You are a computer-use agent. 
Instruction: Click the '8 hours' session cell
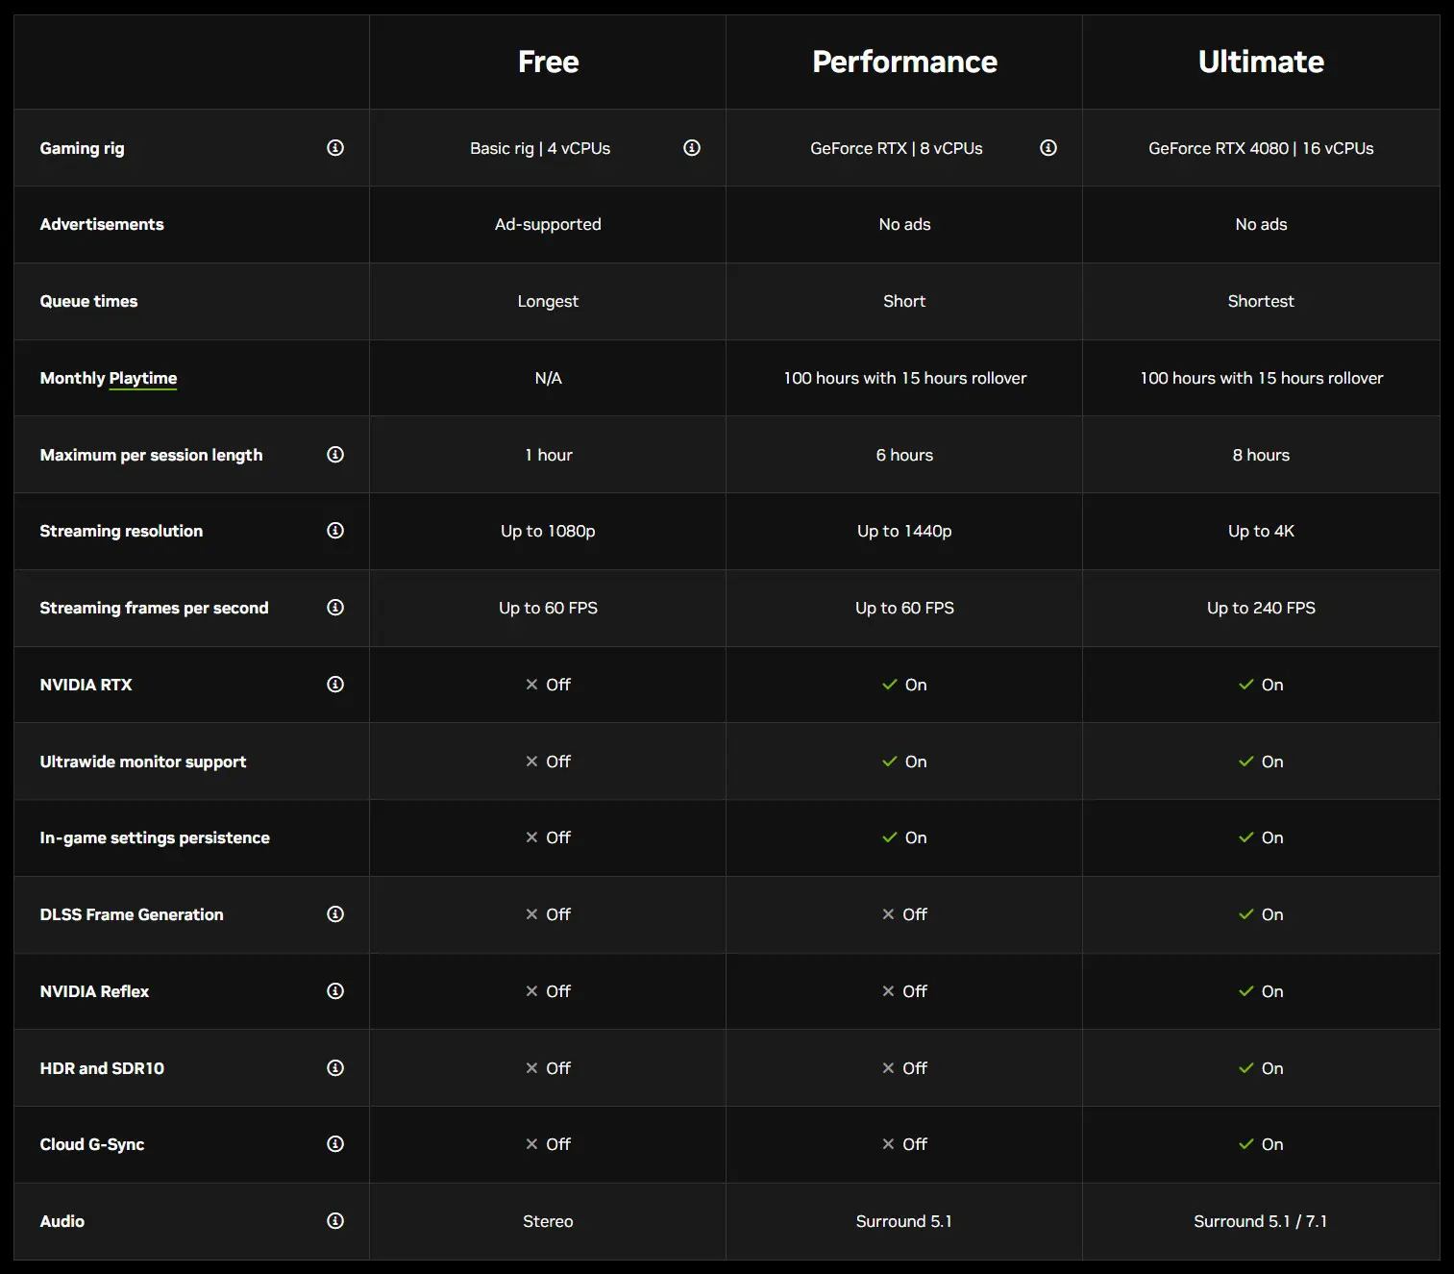[x=1261, y=455]
